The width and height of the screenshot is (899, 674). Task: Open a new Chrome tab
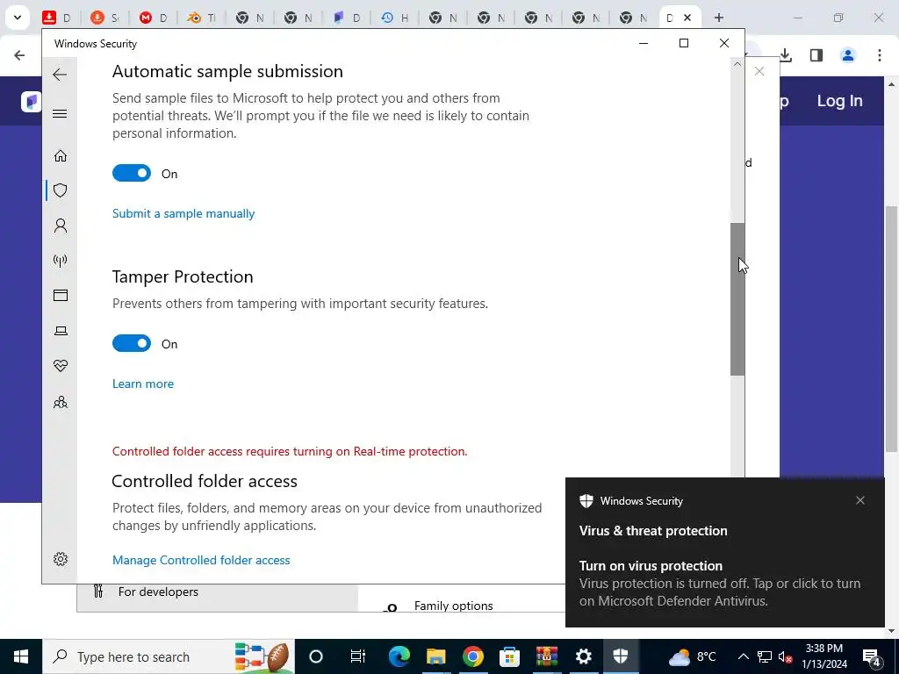coord(719,18)
